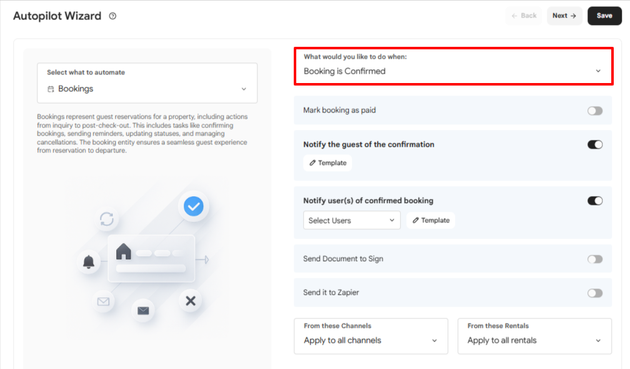Toggle the Send it to Zapier switch
This screenshot has height=369, width=630.
594,293
